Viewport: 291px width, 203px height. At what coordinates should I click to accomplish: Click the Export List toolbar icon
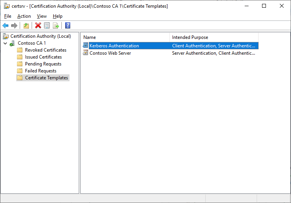pos(56,25)
